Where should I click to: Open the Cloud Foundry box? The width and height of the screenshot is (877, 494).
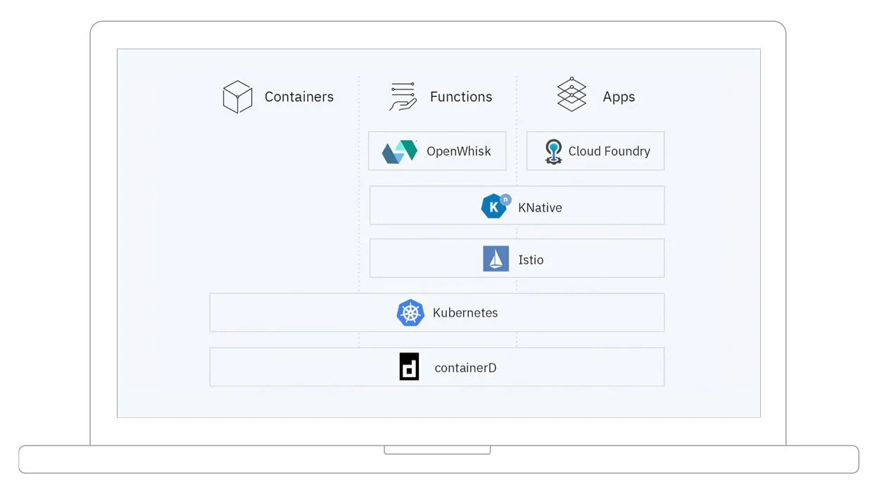pos(595,151)
